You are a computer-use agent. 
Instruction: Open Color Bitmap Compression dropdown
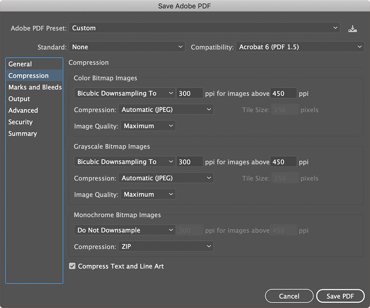pyautogui.click(x=166, y=109)
